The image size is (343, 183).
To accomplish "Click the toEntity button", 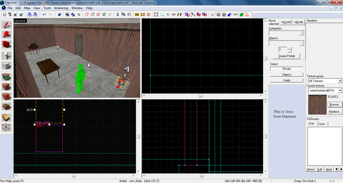I will coord(299,22).
